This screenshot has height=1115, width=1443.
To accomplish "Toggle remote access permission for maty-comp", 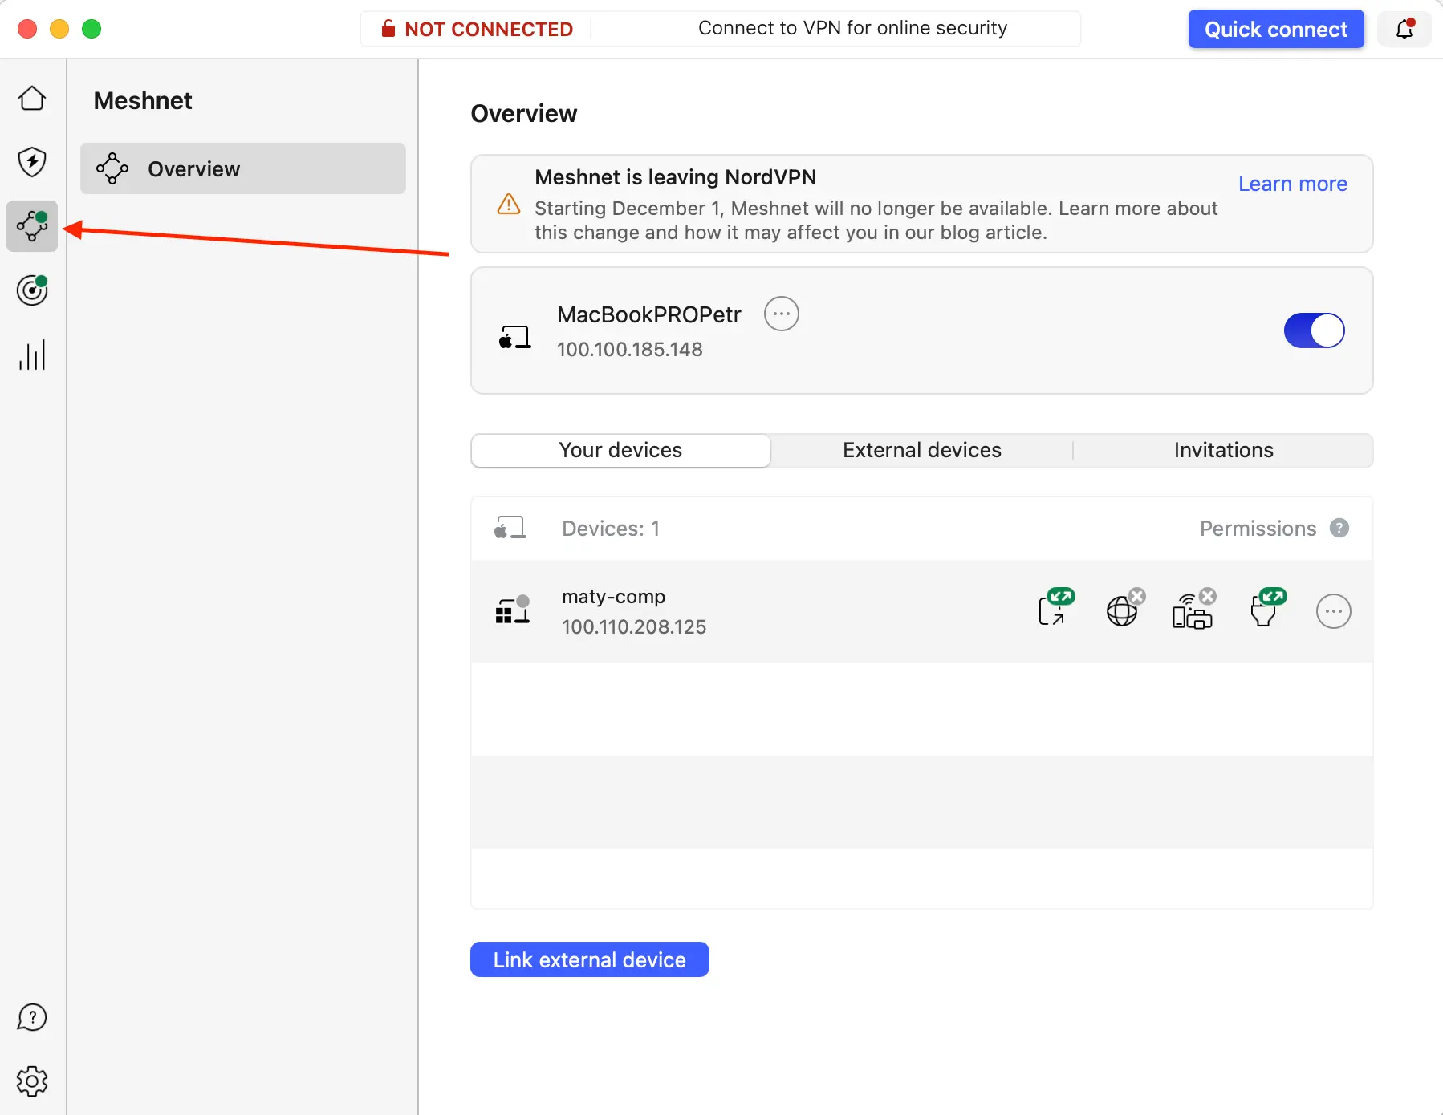I will [x=1053, y=610].
